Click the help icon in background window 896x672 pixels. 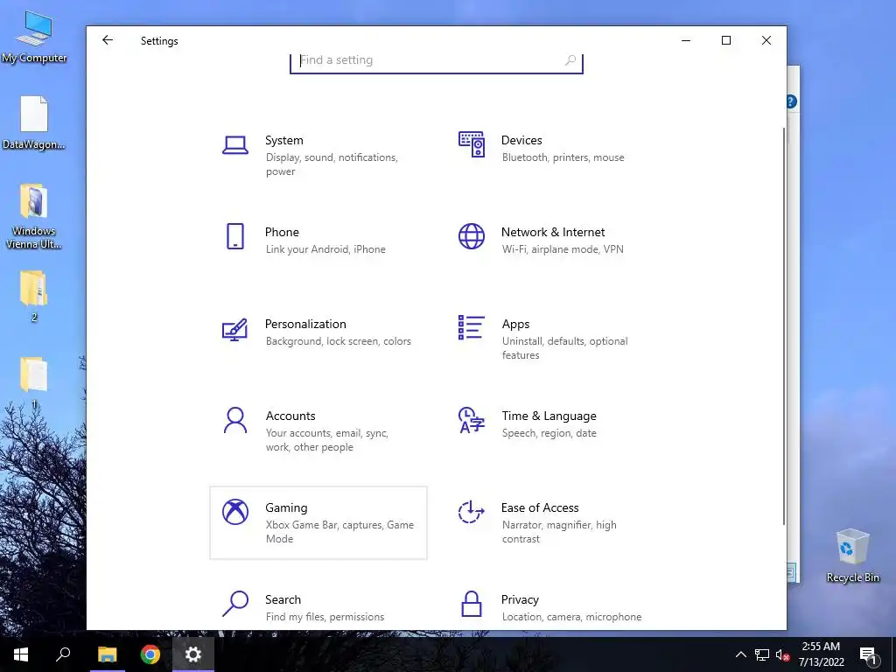click(791, 101)
